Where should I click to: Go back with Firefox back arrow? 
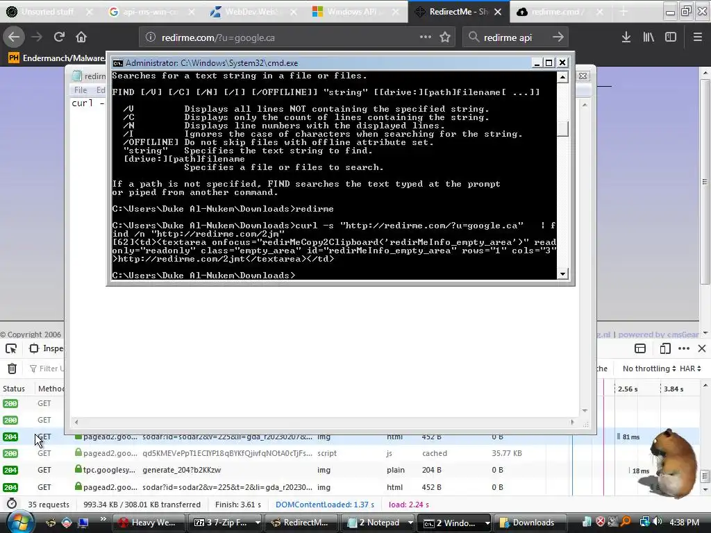coord(14,37)
